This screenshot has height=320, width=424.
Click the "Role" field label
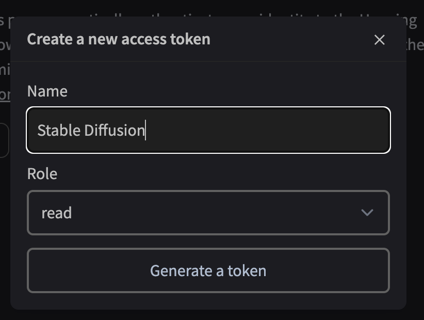[42, 174]
